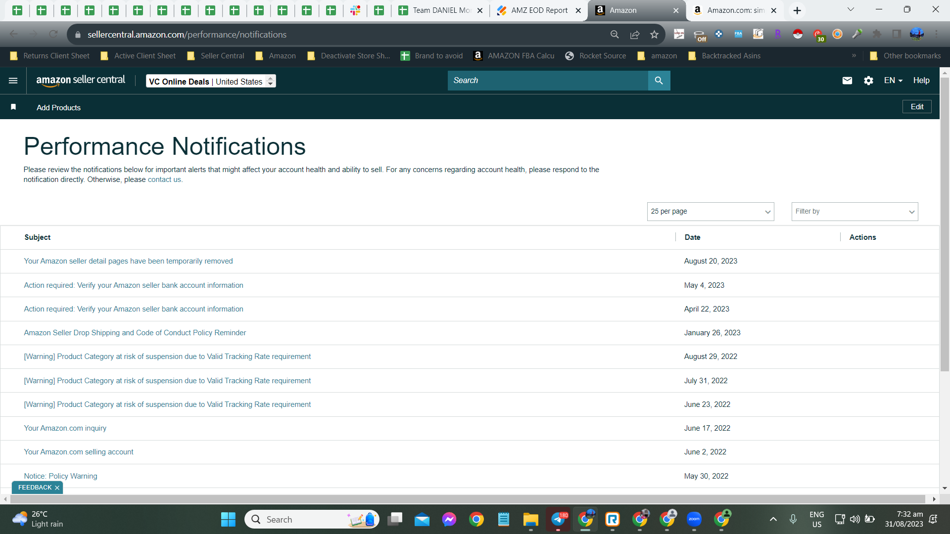Open the August 29, 2022 tracking rate warning
The width and height of the screenshot is (950, 534).
pos(167,356)
